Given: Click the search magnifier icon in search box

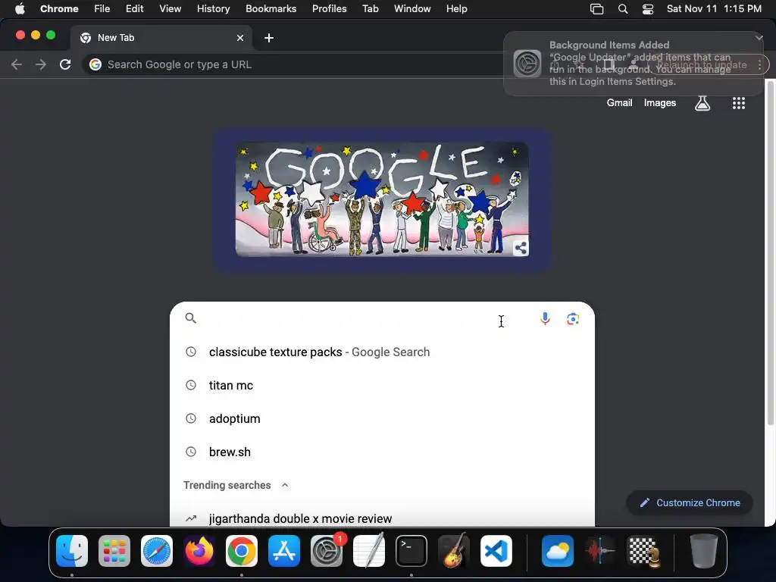Looking at the screenshot, I should click(190, 318).
